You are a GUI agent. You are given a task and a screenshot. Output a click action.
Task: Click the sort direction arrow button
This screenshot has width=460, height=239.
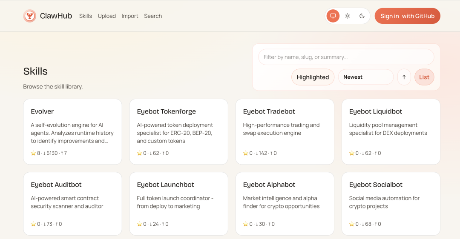(404, 77)
